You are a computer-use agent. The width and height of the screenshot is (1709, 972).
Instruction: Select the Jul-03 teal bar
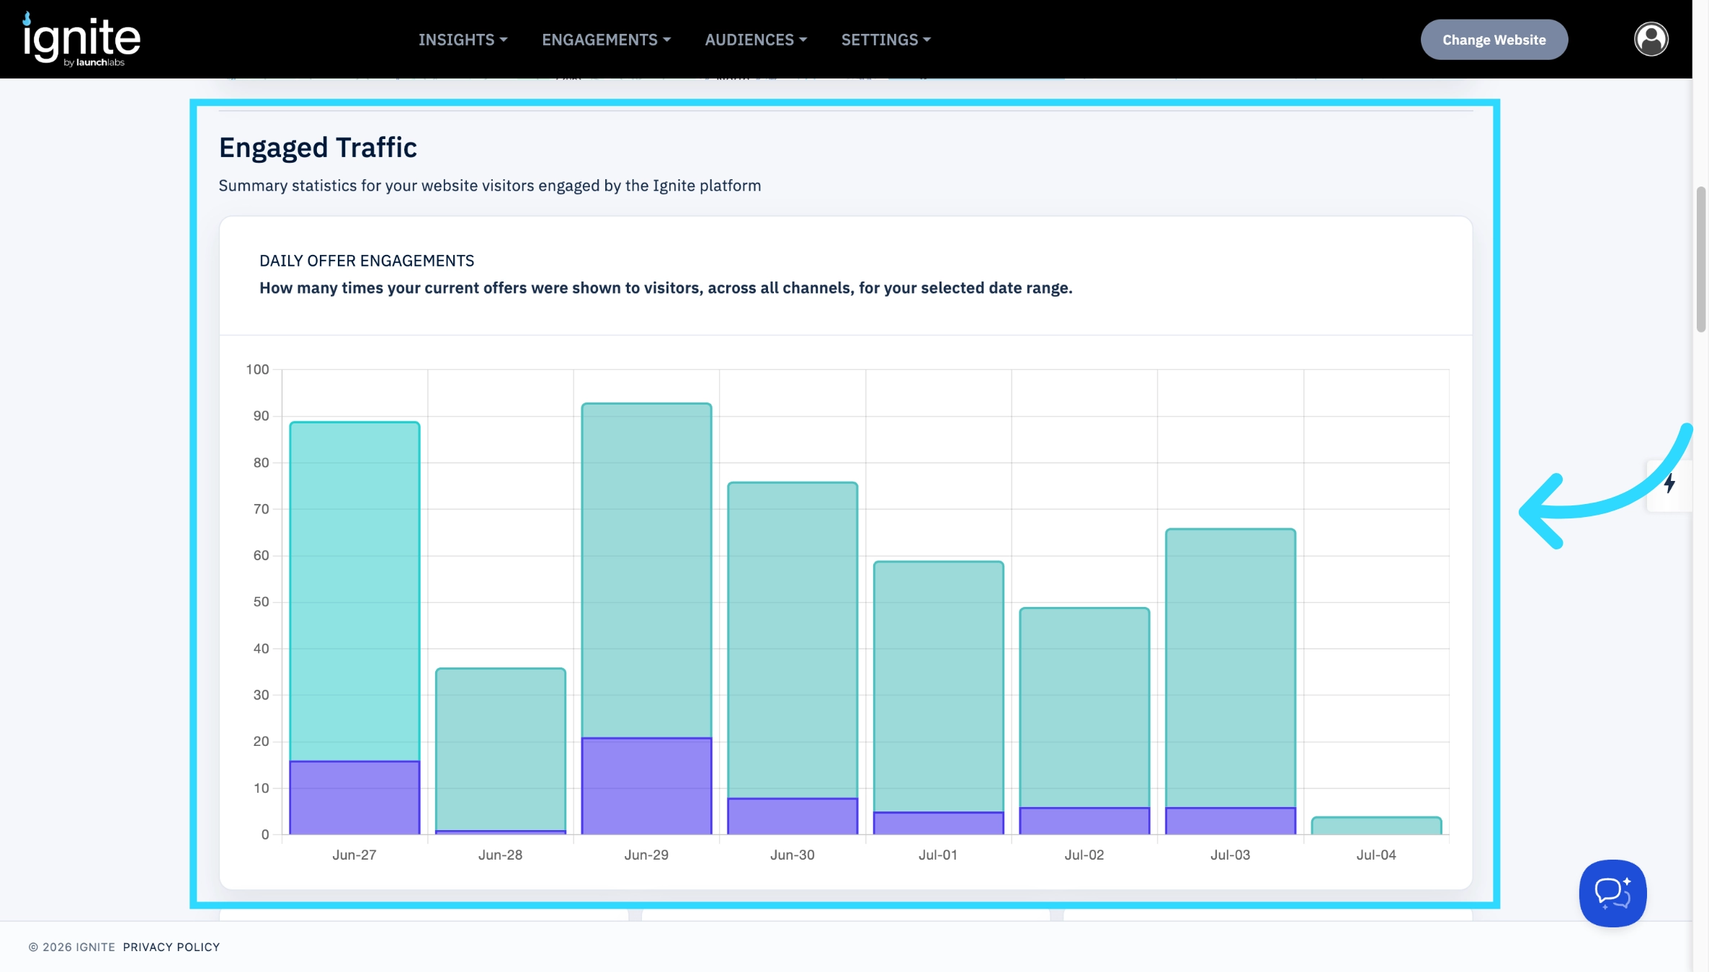(x=1230, y=668)
